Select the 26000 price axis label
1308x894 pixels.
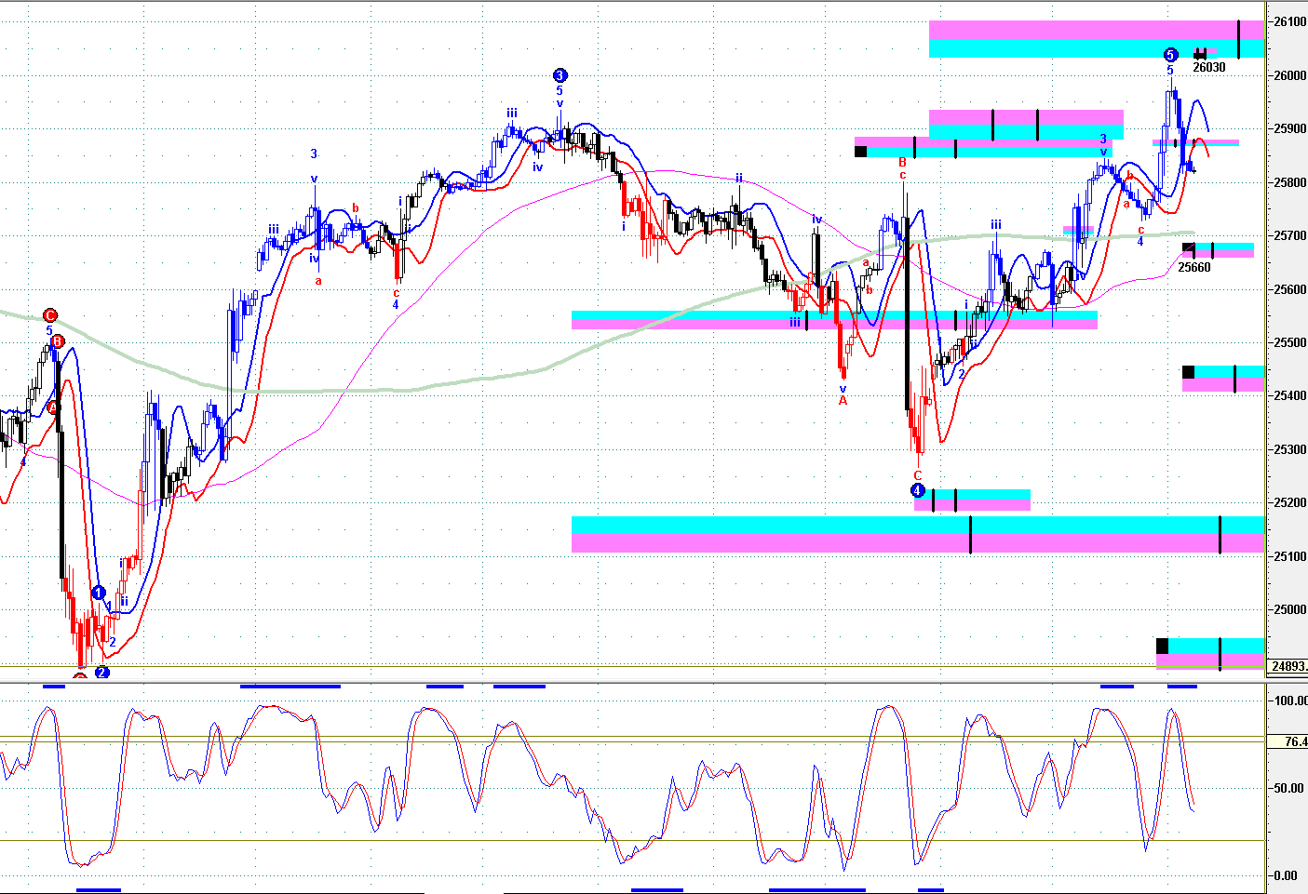pyautogui.click(x=1289, y=75)
